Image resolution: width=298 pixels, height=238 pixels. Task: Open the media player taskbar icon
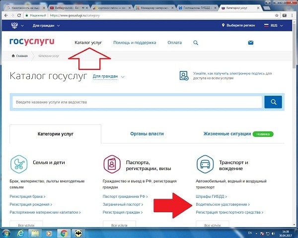[49, 233]
